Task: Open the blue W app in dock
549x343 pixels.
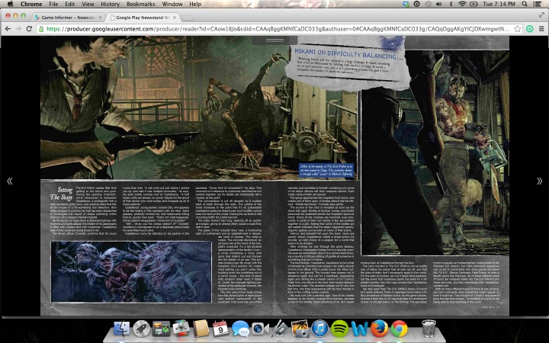Action: click(x=360, y=329)
